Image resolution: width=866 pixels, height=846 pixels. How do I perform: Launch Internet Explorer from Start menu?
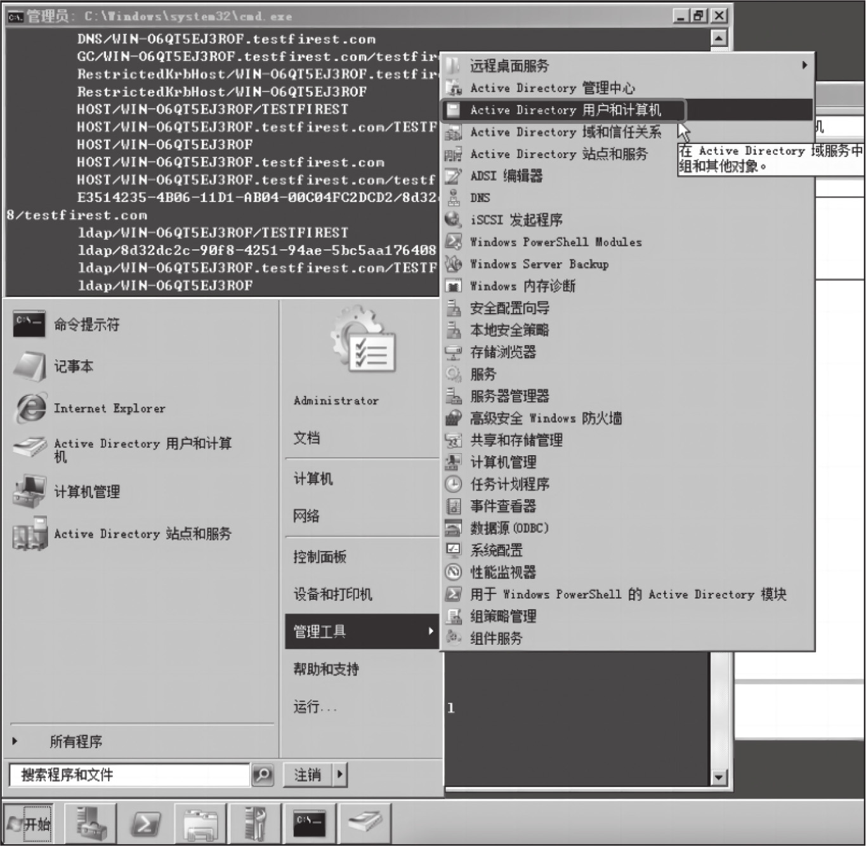pyautogui.click(x=109, y=408)
